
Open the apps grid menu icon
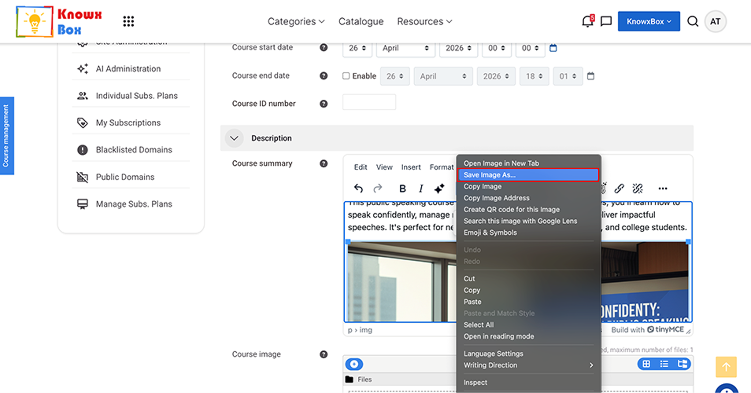point(129,21)
